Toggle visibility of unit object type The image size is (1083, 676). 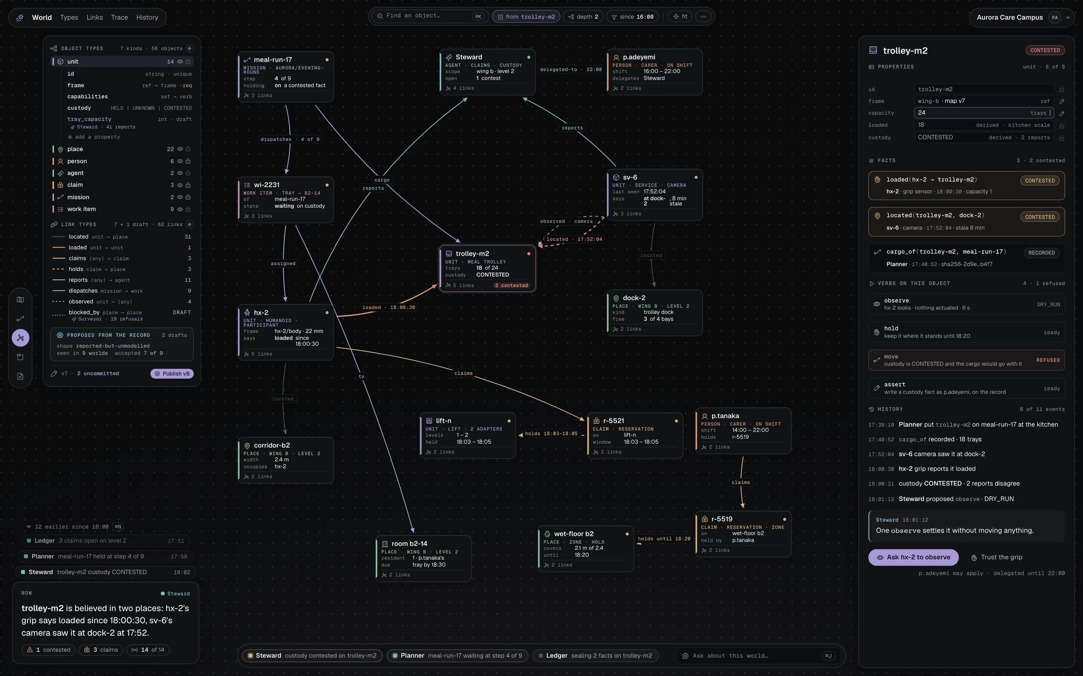pos(180,62)
